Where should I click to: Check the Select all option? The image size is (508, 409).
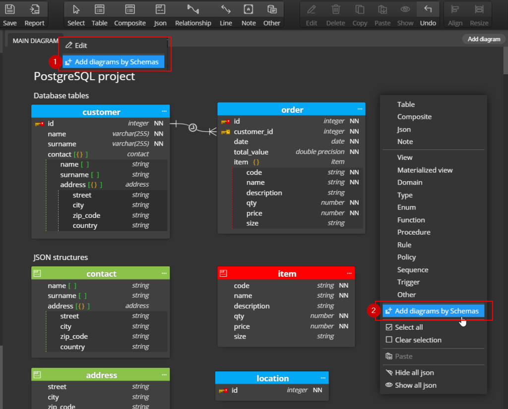point(404,327)
